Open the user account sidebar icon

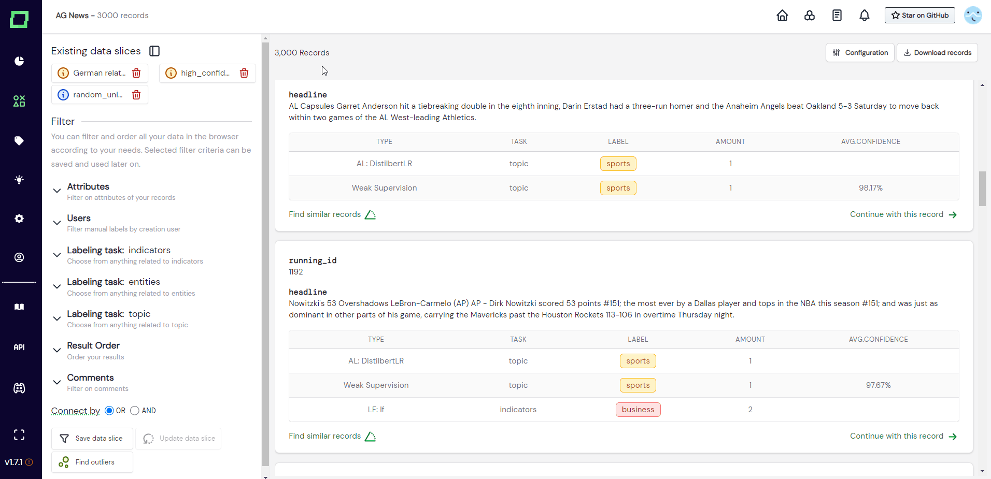point(19,257)
